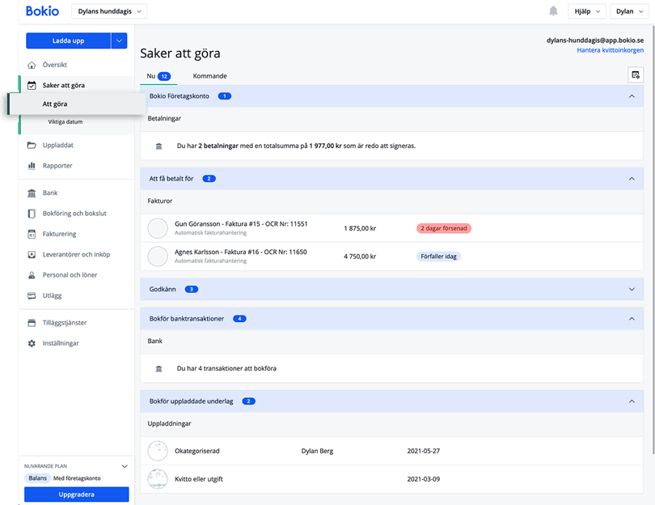Open the dropdown arrow beside Ladda upp
Screen dimensions: 655x505
point(119,40)
